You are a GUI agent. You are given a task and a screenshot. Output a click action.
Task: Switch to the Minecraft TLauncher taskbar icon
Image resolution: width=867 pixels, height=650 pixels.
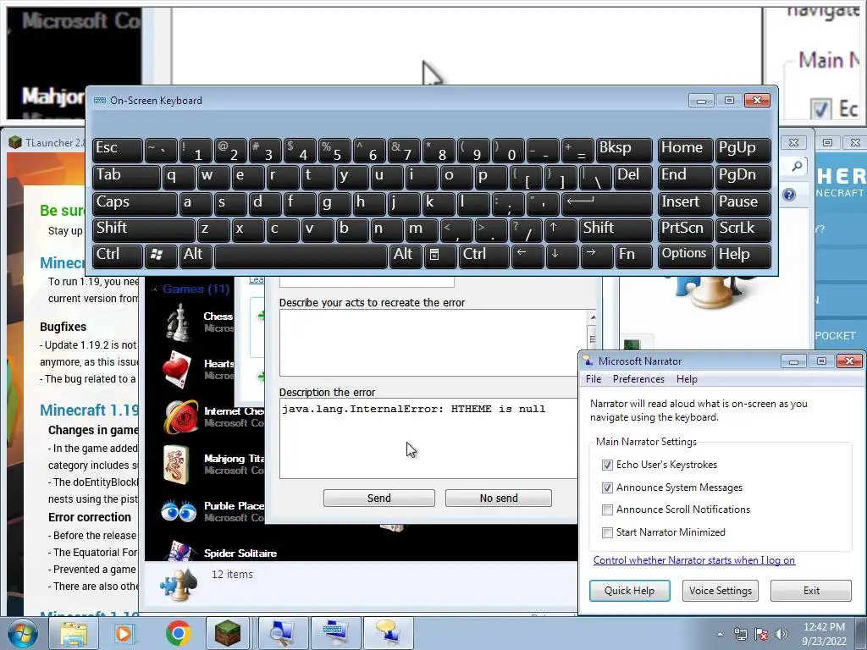point(228,633)
